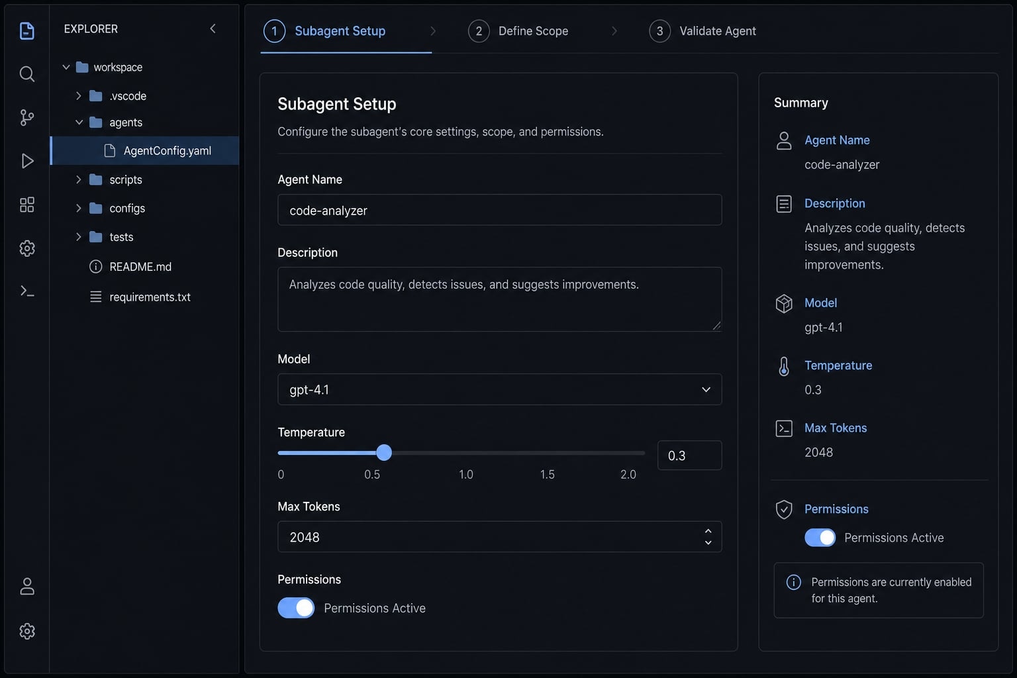Viewport: 1017px width, 678px height.
Task: Click the Agent Name link in Summary
Action: tap(837, 140)
